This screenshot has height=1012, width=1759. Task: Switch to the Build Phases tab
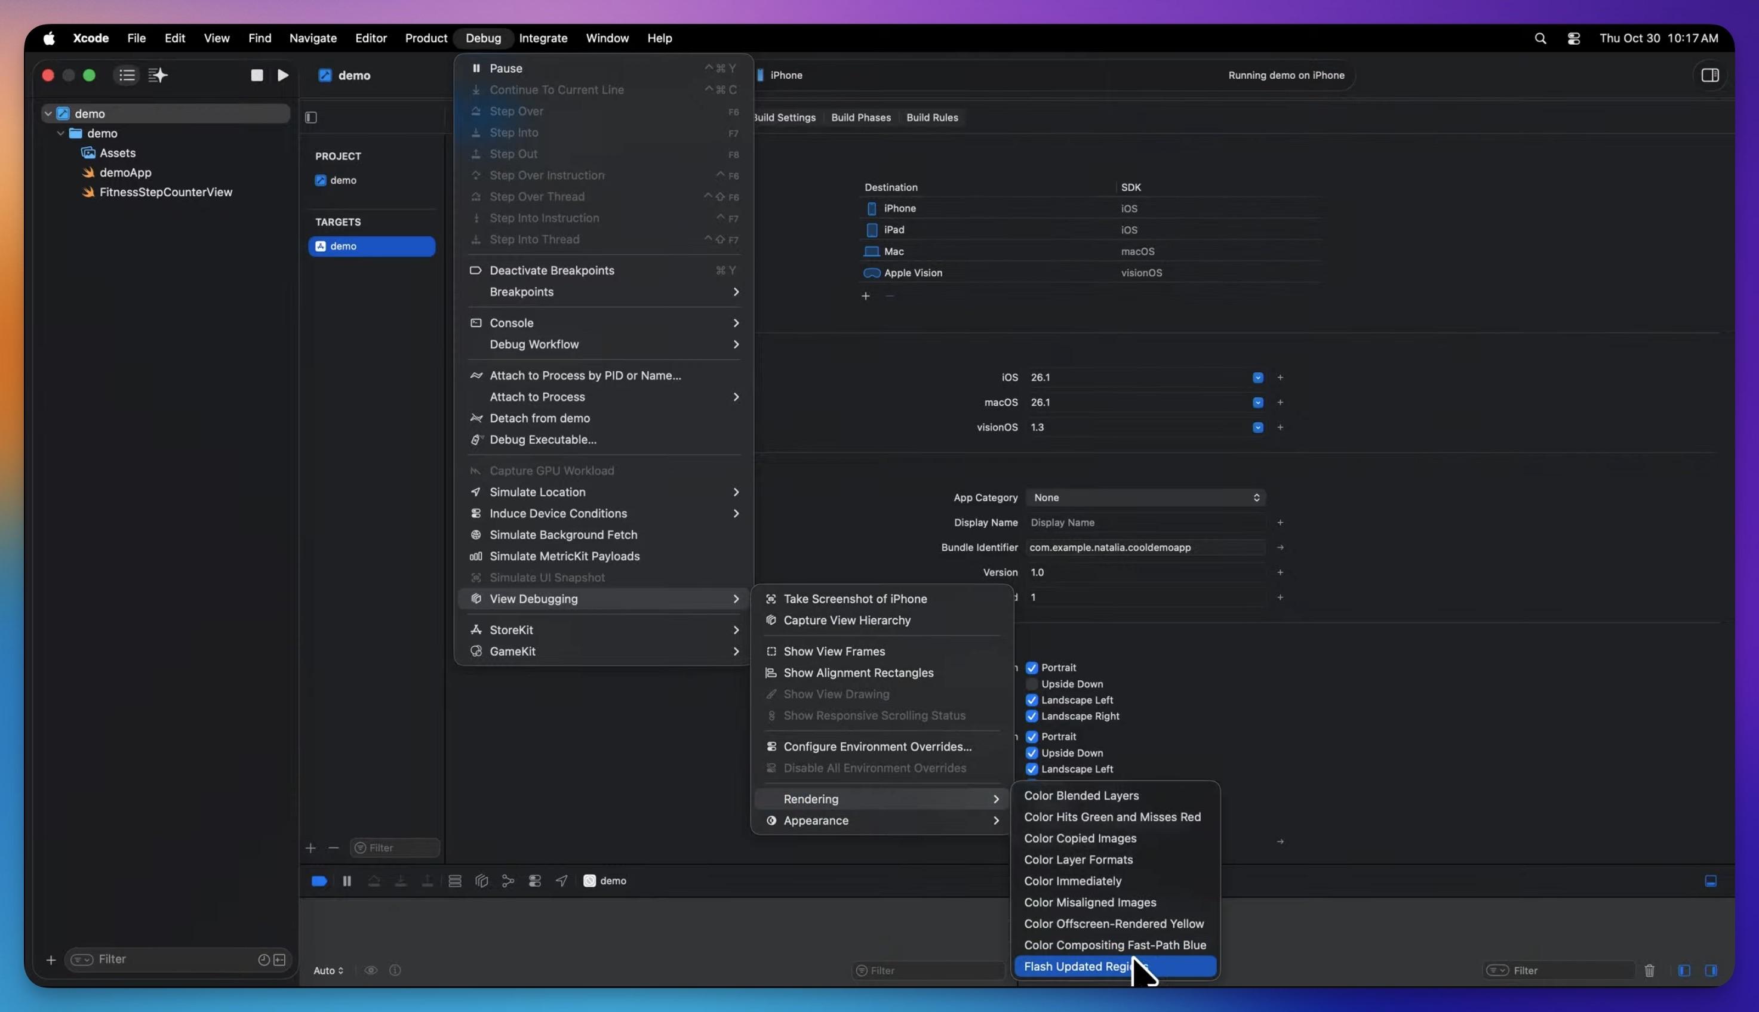tap(860, 118)
